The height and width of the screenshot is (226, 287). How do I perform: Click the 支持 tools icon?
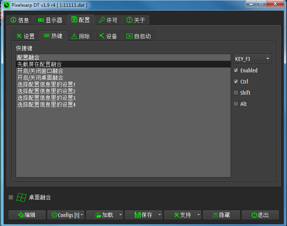click(177, 215)
